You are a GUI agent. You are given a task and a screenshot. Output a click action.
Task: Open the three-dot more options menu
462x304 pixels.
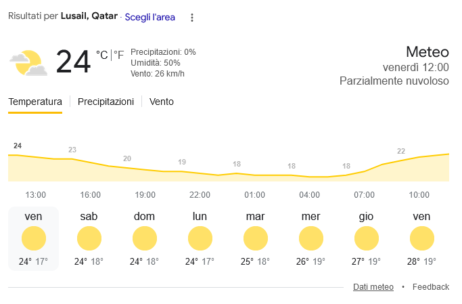(x=192, y=18)
